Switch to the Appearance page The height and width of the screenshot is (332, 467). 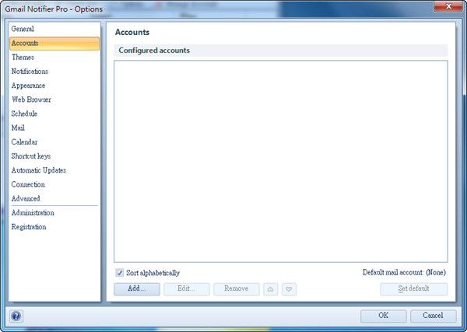point(54,86)
